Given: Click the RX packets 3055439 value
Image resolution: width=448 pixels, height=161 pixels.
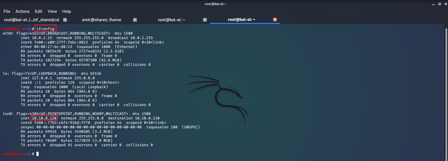Looking at the screenshot, I should (53, 51).
